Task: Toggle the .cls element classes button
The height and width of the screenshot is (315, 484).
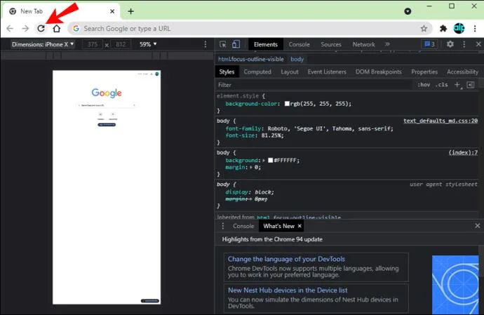Action: click(442, 85)
